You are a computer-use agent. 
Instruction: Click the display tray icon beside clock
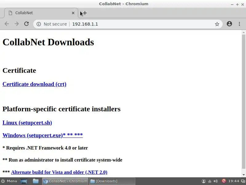coord(243,181)
